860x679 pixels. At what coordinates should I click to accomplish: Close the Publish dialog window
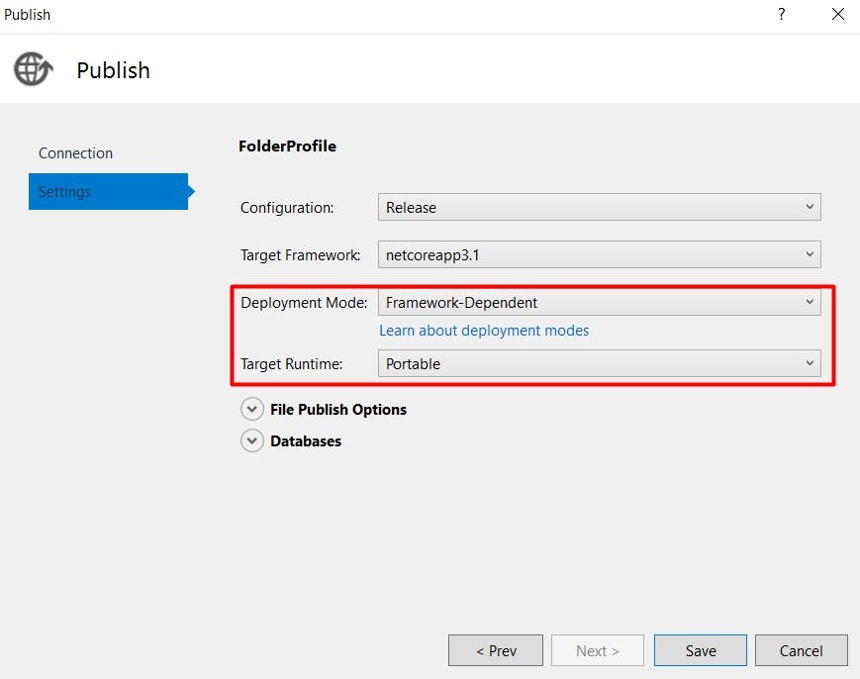coord(838,14)
